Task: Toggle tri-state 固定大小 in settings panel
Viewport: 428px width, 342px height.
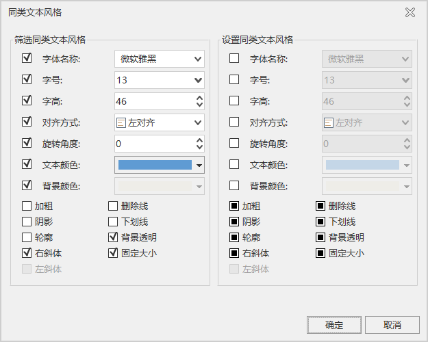Action: coord(320,253)
